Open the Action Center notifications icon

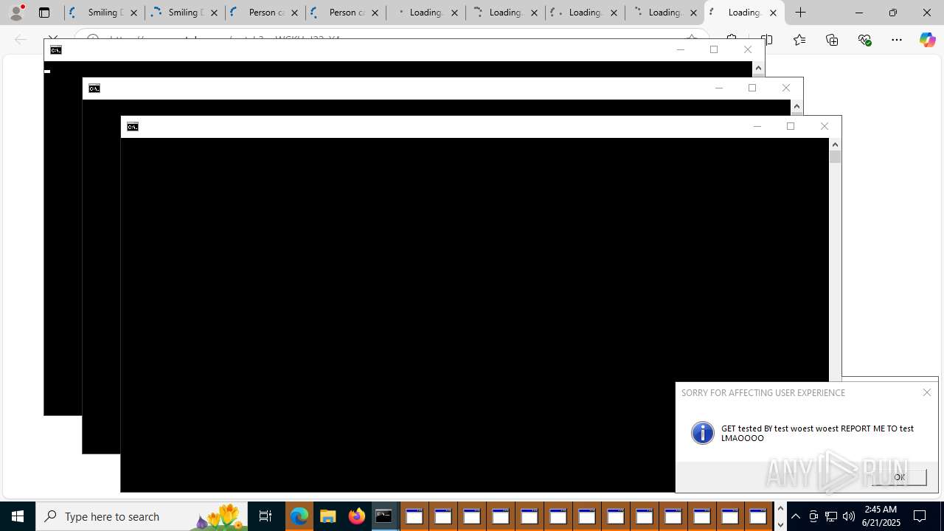(920, 516)
